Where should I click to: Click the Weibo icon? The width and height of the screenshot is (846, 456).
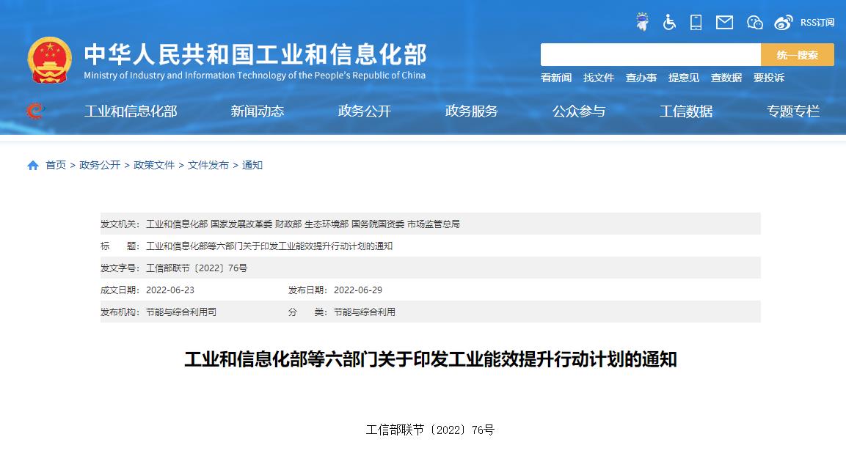pos(783,22)
